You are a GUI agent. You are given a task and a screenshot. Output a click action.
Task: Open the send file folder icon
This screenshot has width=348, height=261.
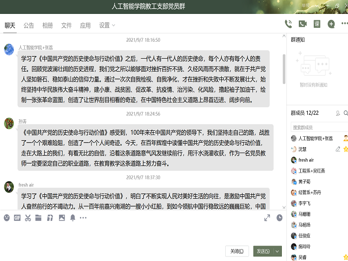38,218
